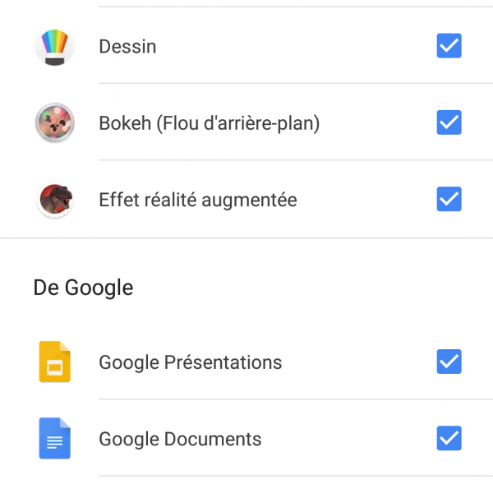
Task: Select the Dessin text label
Action: click(x=127, y=47)
